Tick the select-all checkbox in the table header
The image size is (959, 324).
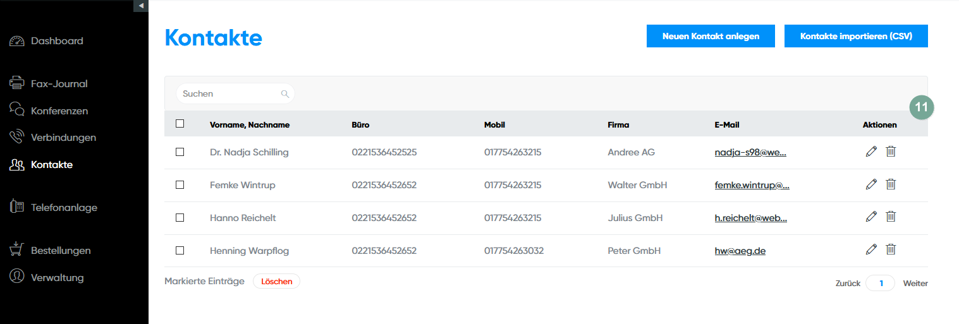coord(180,124)
